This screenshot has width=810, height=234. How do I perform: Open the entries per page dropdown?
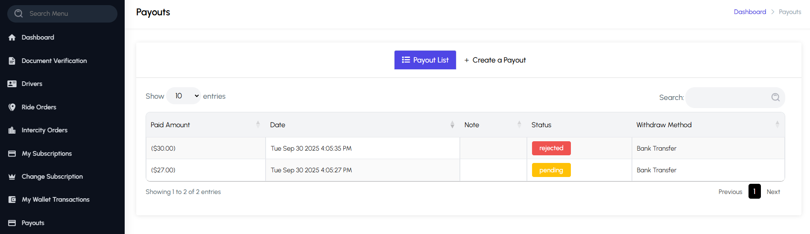(183, 96)
